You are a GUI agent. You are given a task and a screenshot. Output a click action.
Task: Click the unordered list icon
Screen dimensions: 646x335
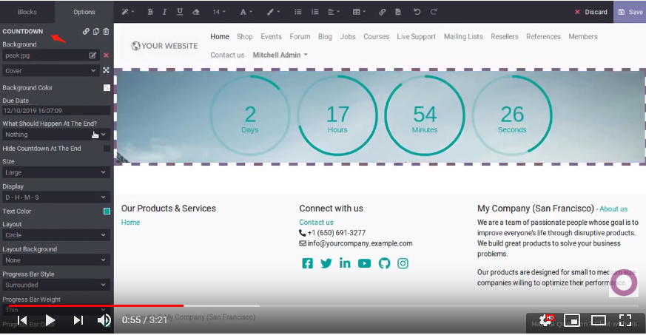[x=297, y=12]
